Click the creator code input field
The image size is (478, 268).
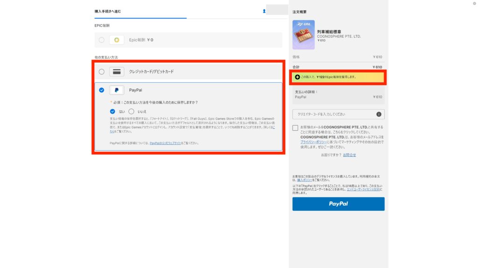(338, 114)
